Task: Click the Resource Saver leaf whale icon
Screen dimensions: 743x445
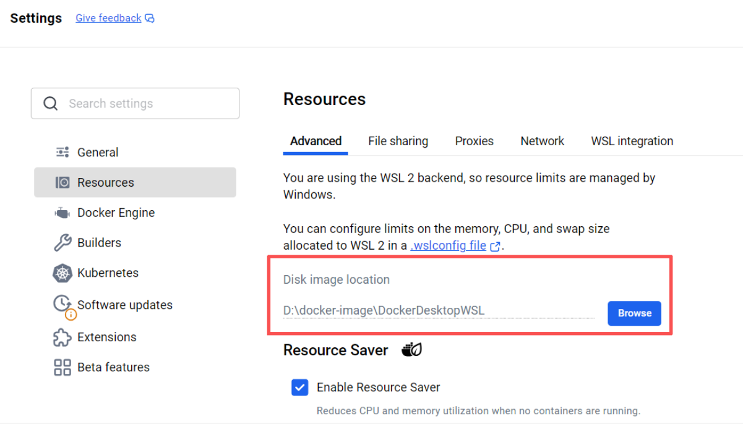Action: [x=411, y=350]
